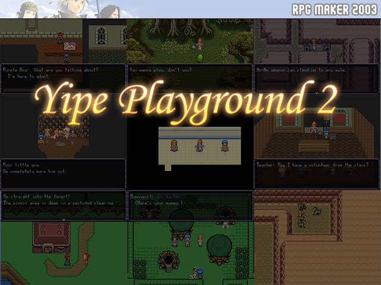This screenshot has height=285, width=381.
Task: Open the desert cliff screenshot thumbnail
Action: [317, 237]
